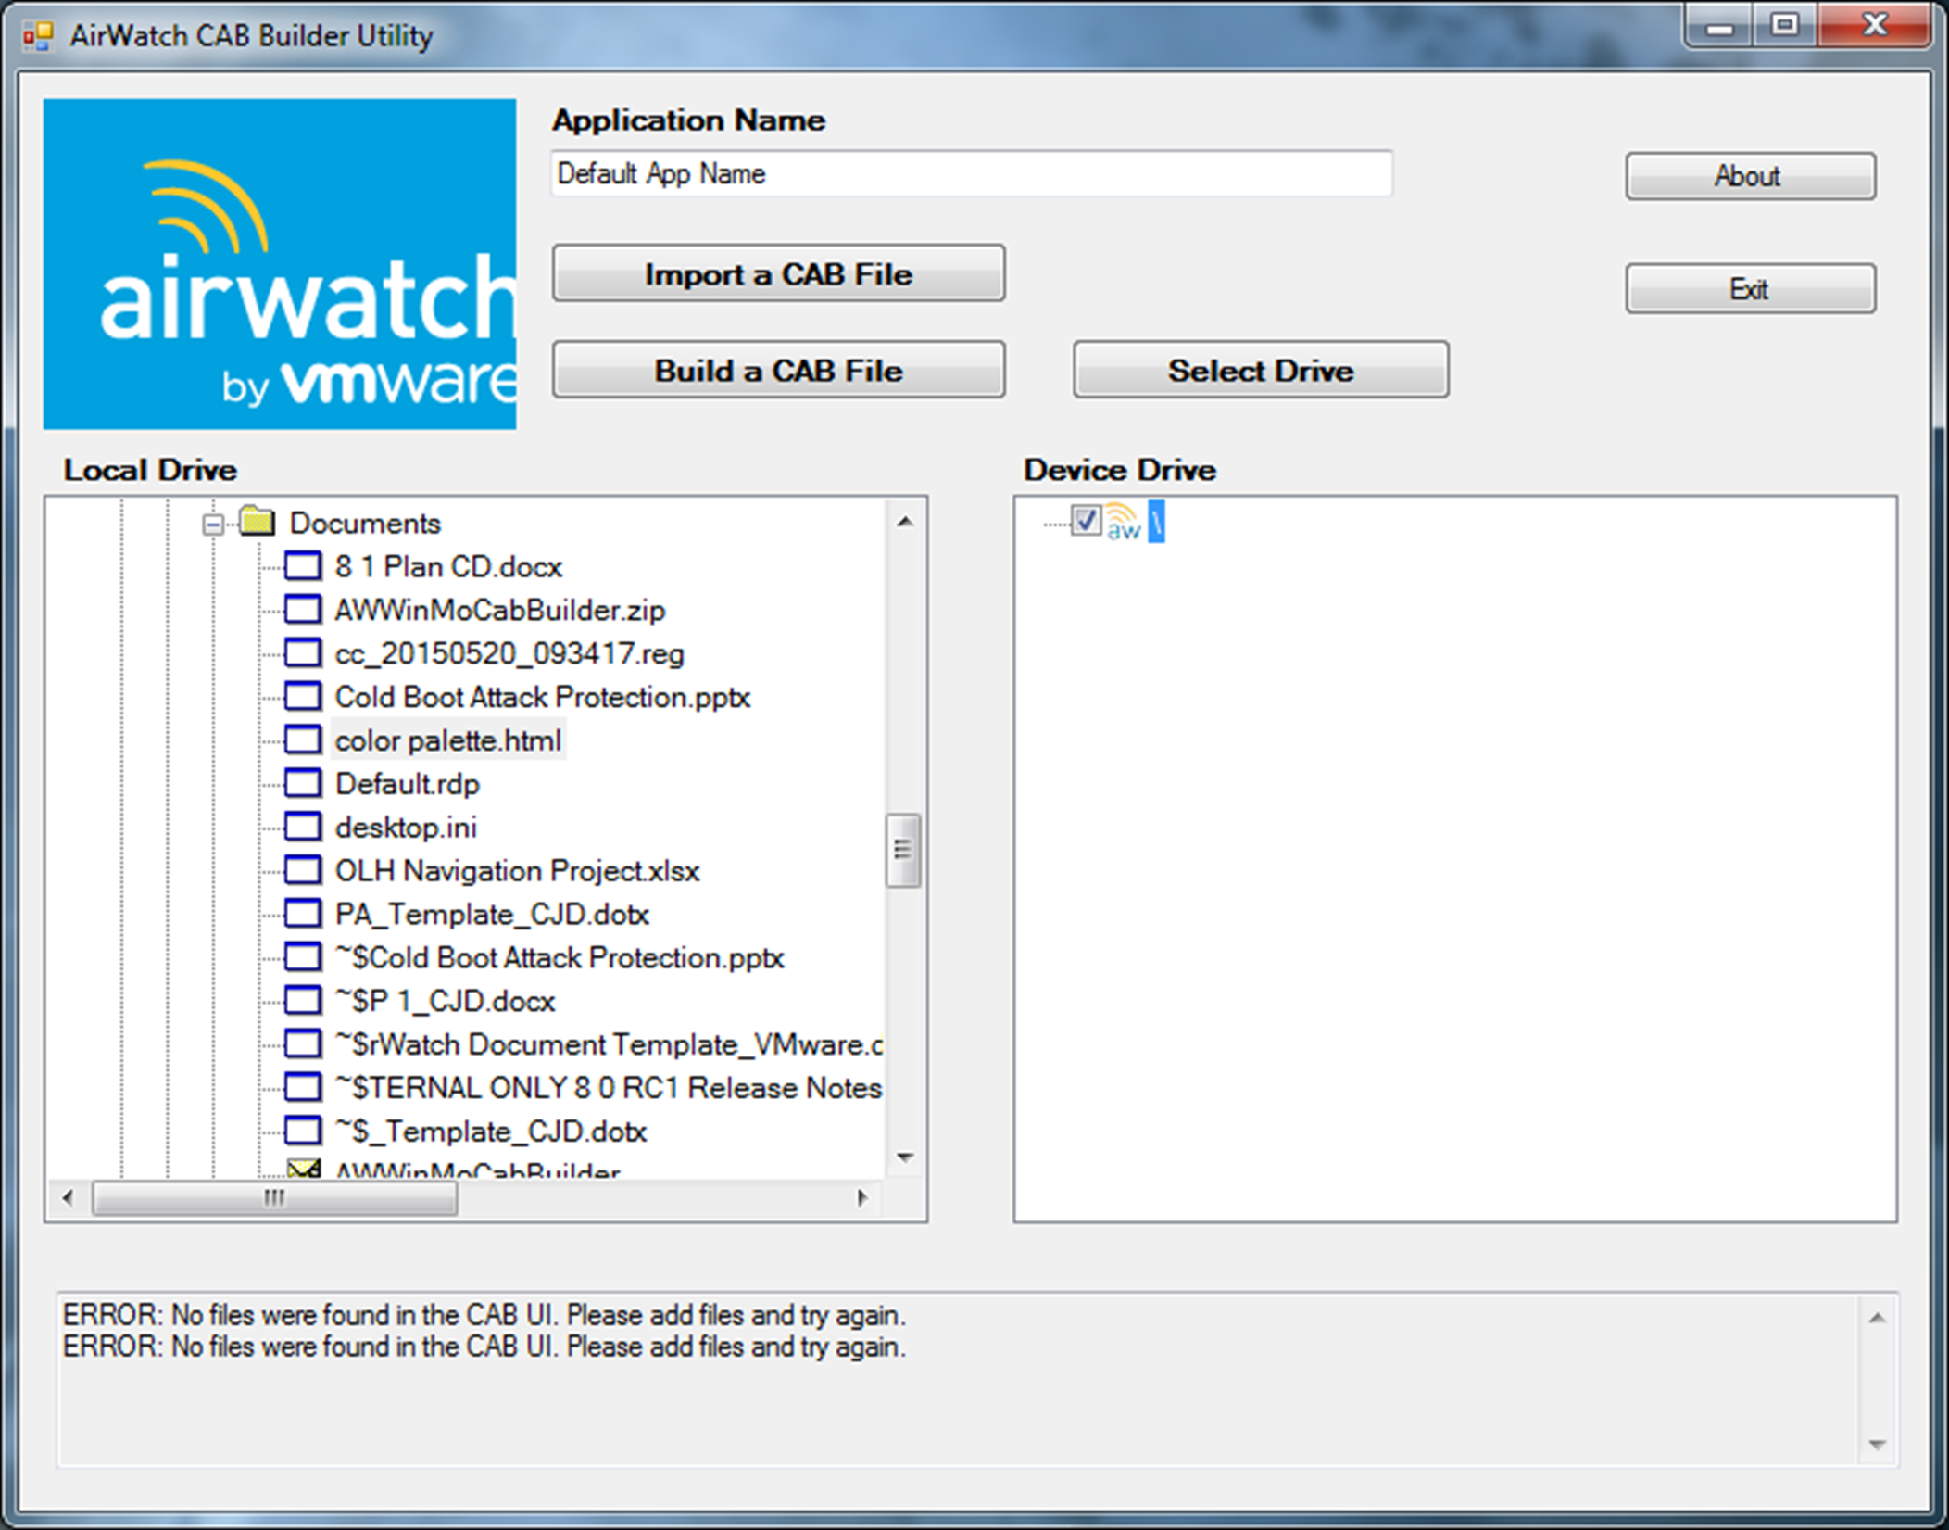Click the Import a CAB File button

[x=780, y=273]
